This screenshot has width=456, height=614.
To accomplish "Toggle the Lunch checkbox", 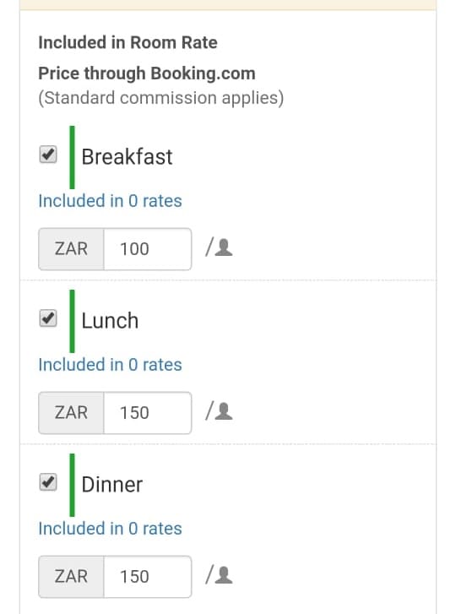I will (x=48, y=318).
